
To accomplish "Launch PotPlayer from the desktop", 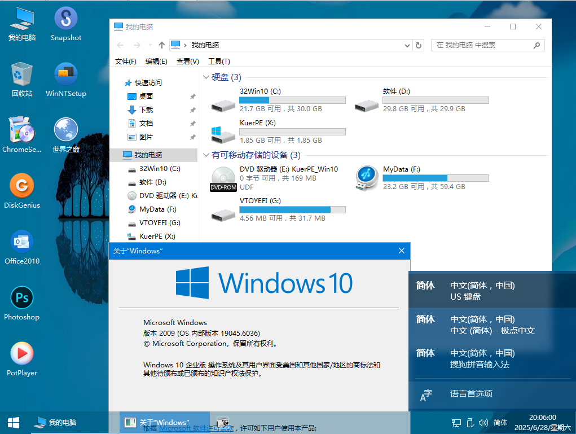I will pos(21,359).
